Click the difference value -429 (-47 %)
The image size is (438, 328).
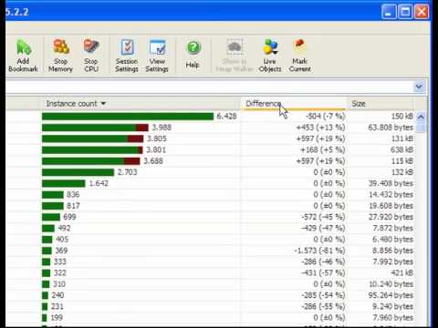click(323, 228)
